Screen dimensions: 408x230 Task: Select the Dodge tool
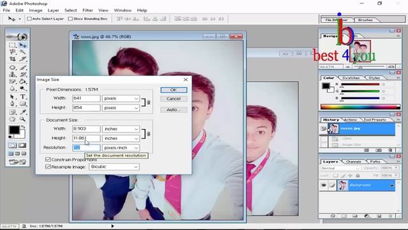(x=23, y=88)
